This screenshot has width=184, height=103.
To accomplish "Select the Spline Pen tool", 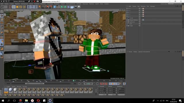I will tap(58, 7).
